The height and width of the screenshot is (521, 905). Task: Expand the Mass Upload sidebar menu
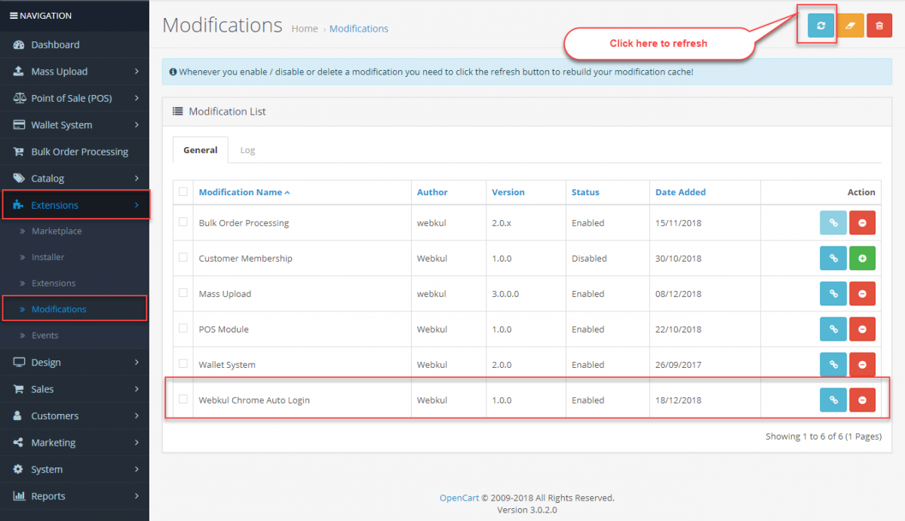coord(75,72)
